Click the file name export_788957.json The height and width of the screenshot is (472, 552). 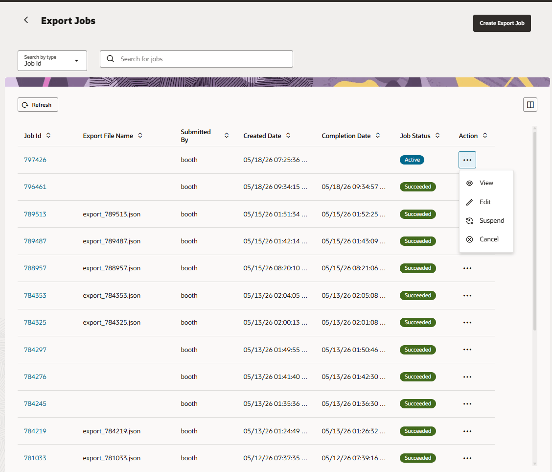click(112, 268)
